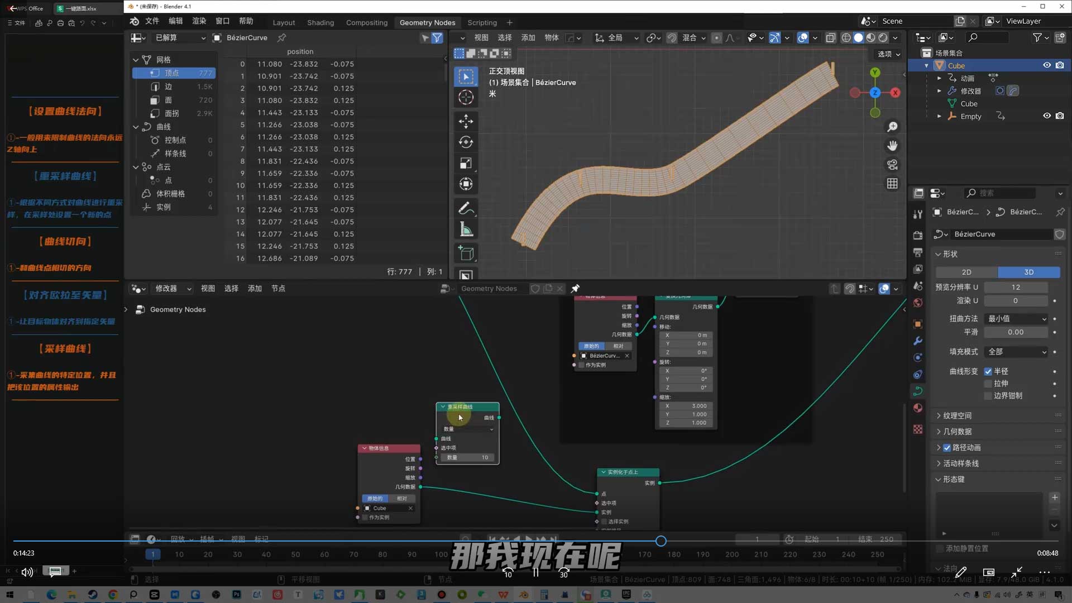1072x603 pixels.
Task: Hide the Cube object in outliner
Action: click(x=1046, y=65)
